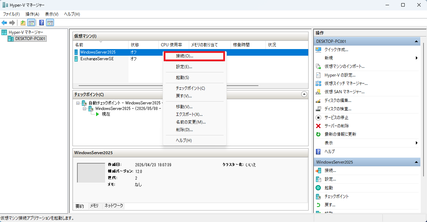
Task: Click the VM list horizontal scrollbar
Action: [x=169, y=85]
